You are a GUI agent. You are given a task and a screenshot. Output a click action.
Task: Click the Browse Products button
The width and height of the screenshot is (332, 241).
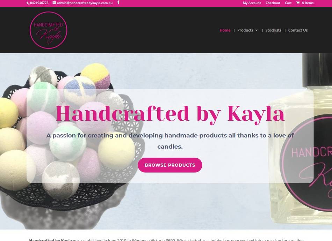click(x=170, y=165)
